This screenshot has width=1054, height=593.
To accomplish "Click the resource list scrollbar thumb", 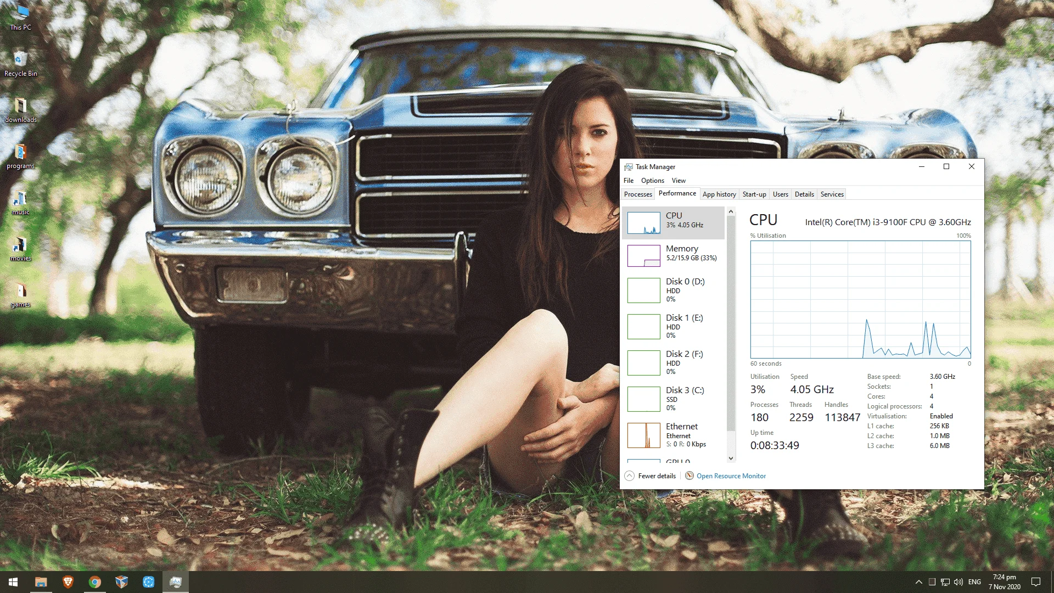I will pyautogui.click(x=731, y=324).
